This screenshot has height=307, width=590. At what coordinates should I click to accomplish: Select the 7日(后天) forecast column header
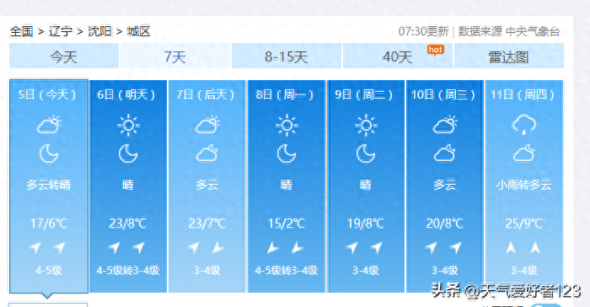[206, 94]
